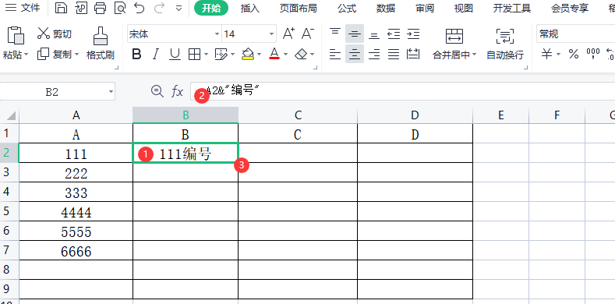Click the Print Preview icon
Viewport: 615px width, 304px height.
(x=120, y=8)
